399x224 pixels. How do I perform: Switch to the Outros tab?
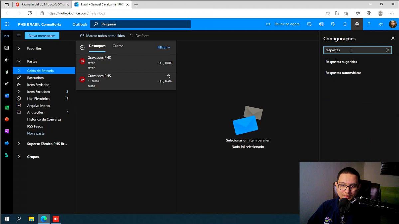(x=118, y=46)
